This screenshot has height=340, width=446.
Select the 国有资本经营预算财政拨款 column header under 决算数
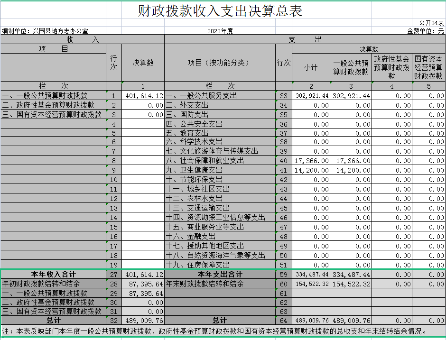[428, 67]
